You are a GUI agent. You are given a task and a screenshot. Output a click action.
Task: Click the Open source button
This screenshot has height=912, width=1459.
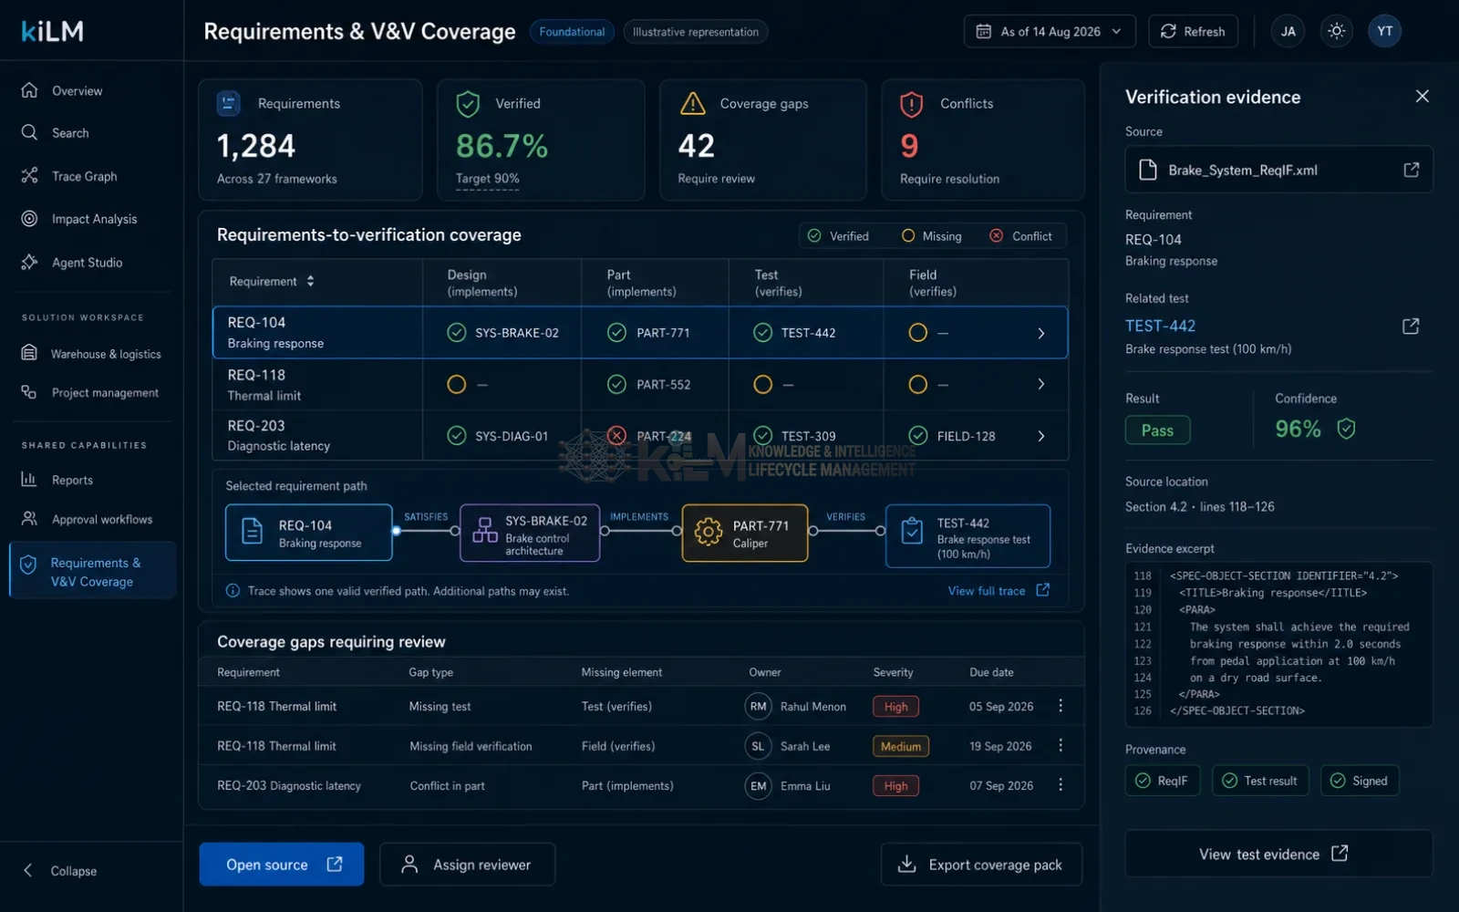click(282, 865)
